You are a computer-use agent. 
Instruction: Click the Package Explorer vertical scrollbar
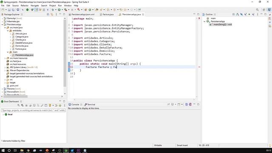click(x=65, y=53)
